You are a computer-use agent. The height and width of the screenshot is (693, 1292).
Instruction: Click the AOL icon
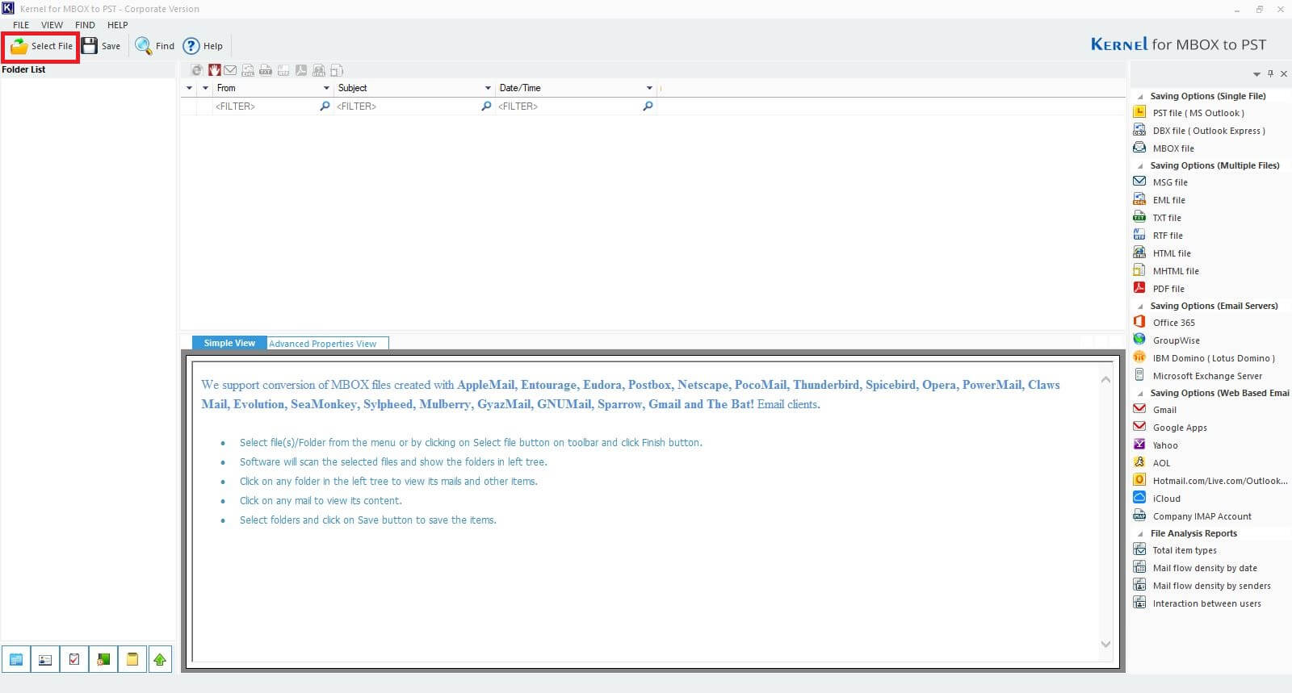coord(1139,462)
